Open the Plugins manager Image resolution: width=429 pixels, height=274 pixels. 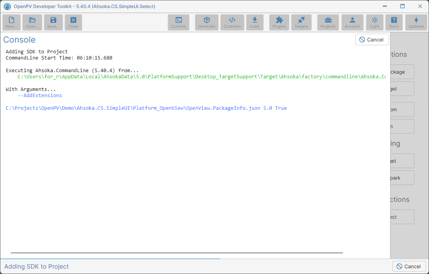[x=279, y=22]
